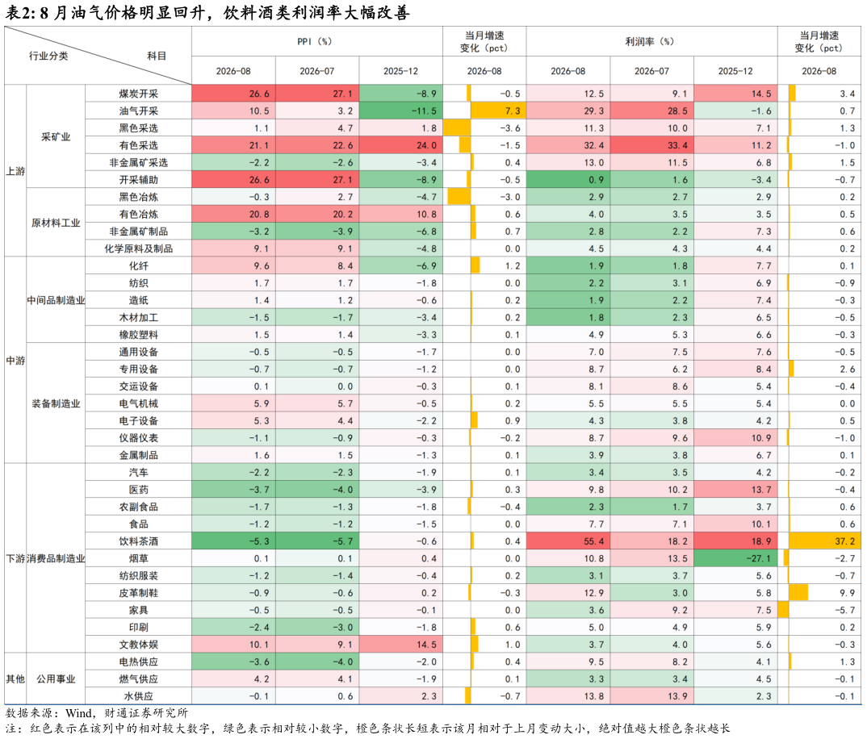This screenshot has height=739, width=867.
Task: Click the 化学原料及制品 row label
Action: [139, 248]
